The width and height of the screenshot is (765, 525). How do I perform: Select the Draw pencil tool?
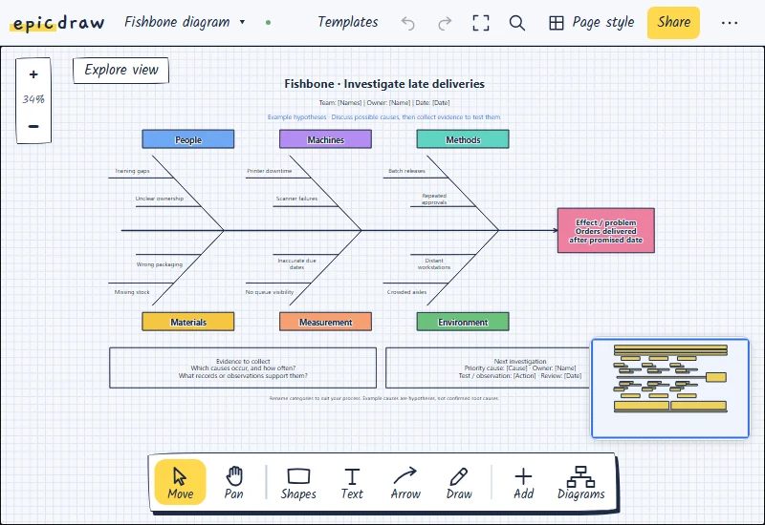click(459, 482)
